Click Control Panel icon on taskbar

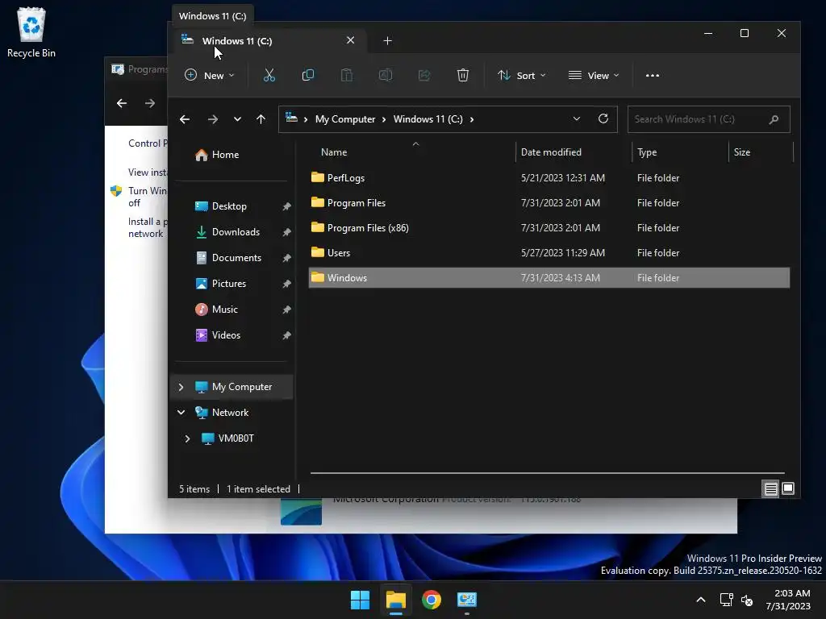tap(467, 600)
